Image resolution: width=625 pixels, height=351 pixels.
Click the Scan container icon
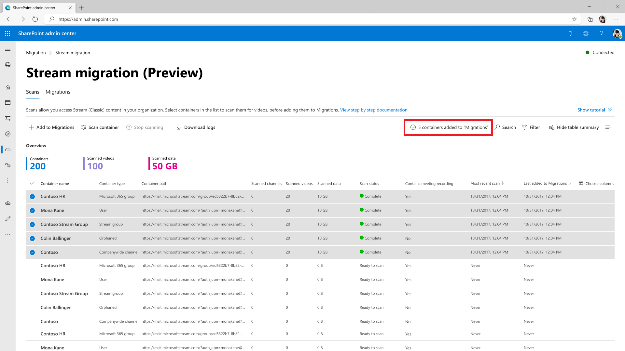coord(84,127)
